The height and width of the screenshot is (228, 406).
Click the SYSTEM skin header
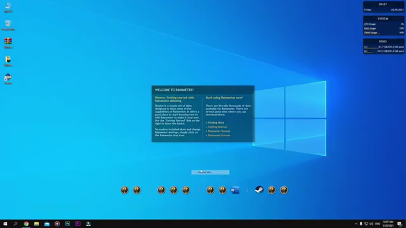[x=383, y=19]
